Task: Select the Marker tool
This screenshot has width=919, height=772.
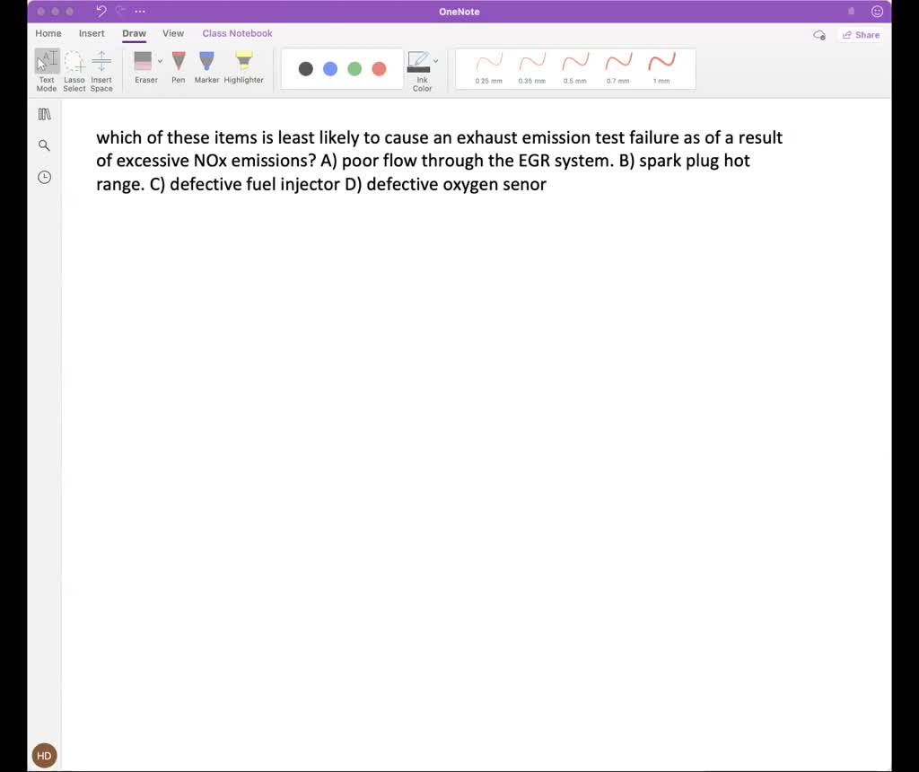Action: point(206,66)
